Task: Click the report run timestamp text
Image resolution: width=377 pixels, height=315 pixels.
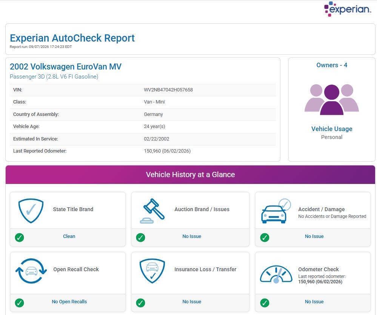Action: (x=41, y=47)
